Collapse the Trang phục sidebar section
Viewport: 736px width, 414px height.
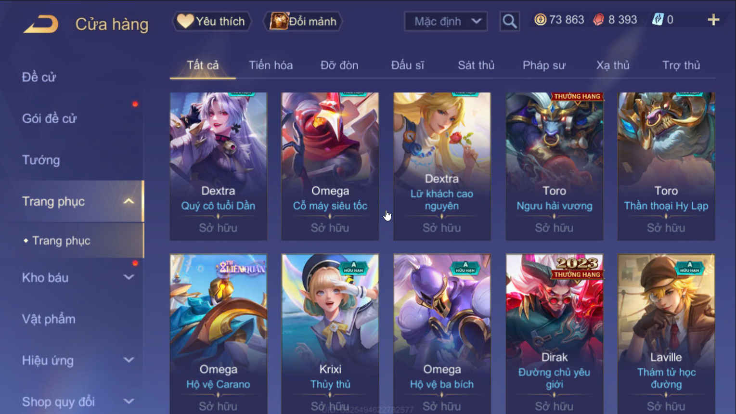pos(129,201)
